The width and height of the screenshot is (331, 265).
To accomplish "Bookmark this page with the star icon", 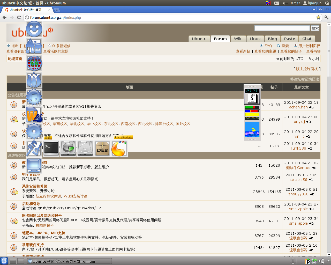I will (x=318, y=17).
